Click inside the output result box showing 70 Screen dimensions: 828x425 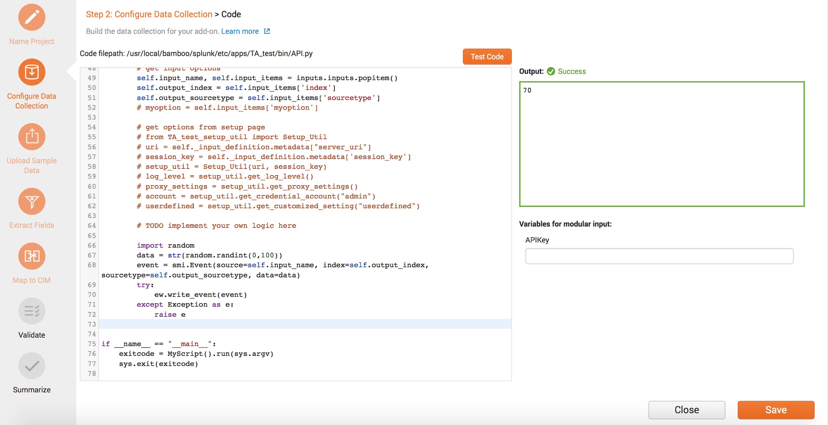662,144
